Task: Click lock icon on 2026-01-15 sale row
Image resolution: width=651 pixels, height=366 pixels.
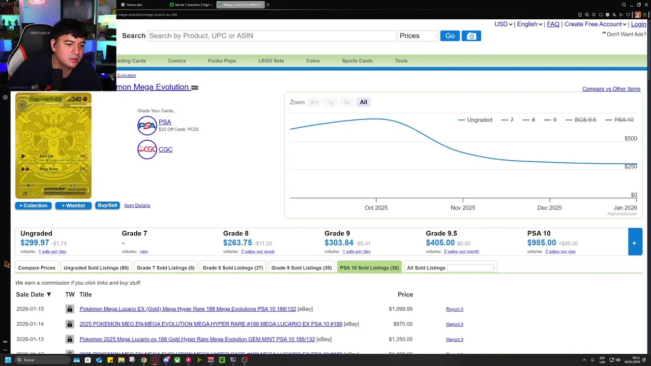Action: click(x=70, y=309)
